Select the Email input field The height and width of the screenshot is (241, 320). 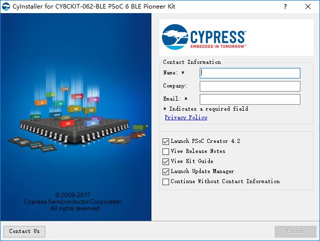(x=250, y=99)
